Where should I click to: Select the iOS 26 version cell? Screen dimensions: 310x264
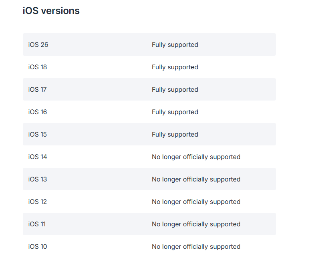[38, 44]
